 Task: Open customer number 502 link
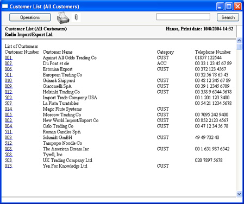pos(9,98)
